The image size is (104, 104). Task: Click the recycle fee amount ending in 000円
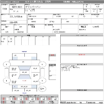(x=96, y=27)
